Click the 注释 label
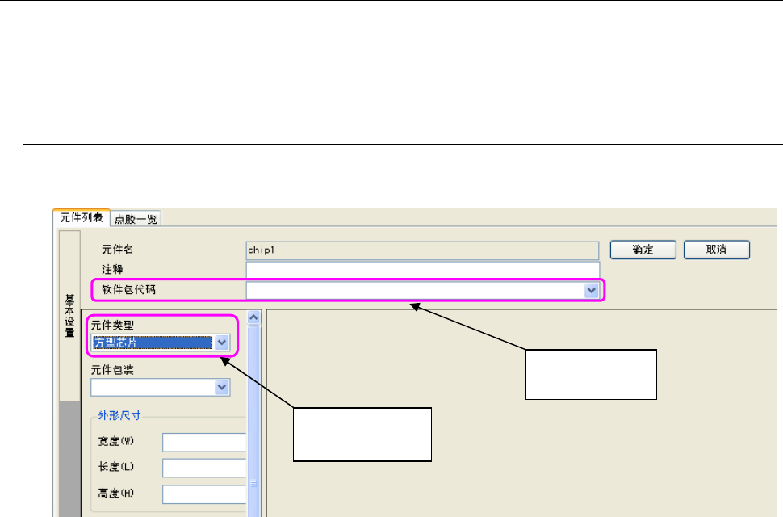 point(112,270)
